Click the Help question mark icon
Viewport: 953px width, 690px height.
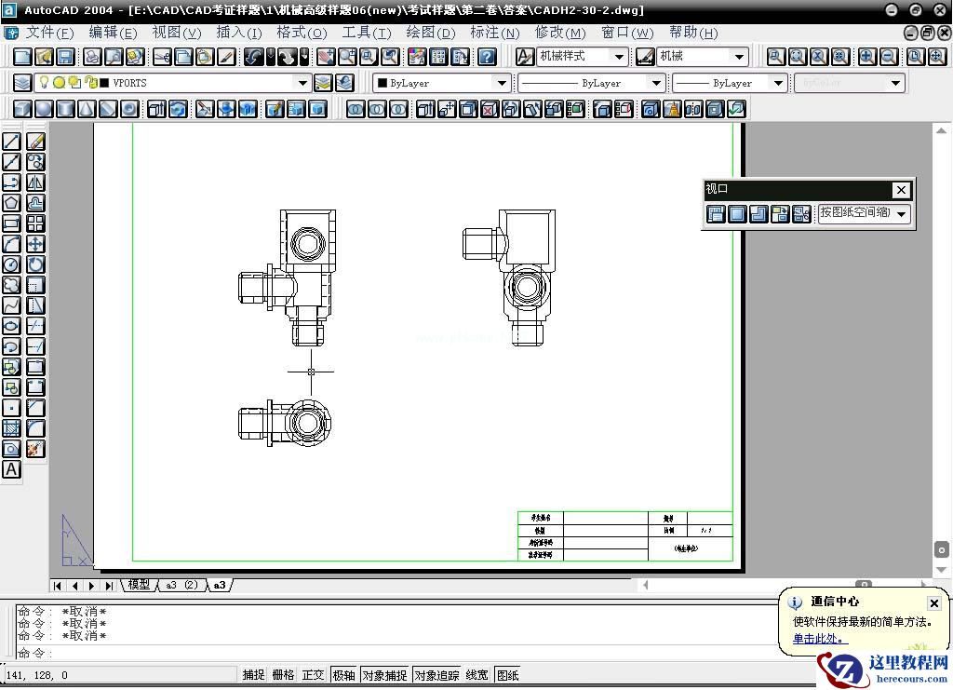pos(487,57)
